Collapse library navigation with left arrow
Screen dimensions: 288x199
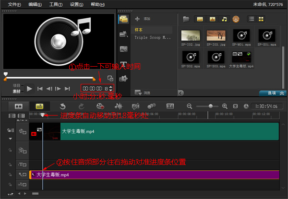(x=181, y=93)
